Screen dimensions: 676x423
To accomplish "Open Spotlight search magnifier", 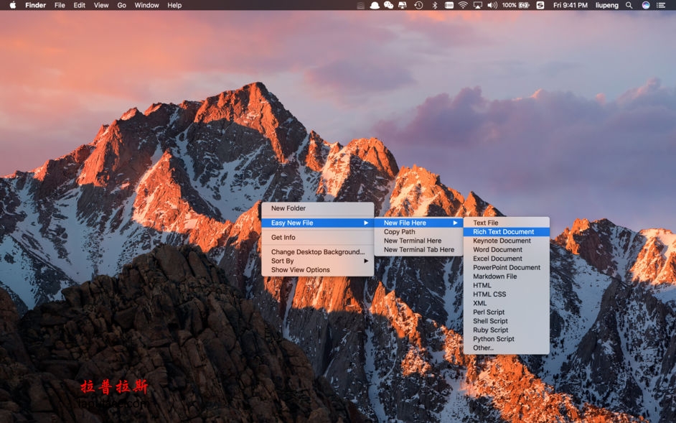I will coord(629,5).
